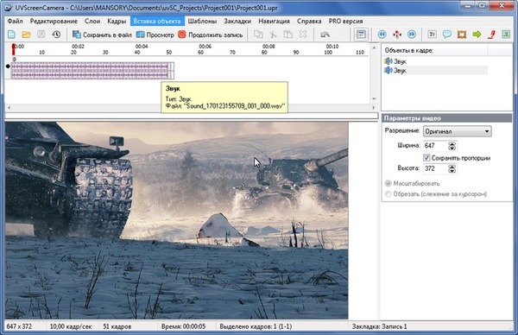Image resolution: width=518 pixels, height=335 pixels.
Task: Click status bar text 51 кадров
Action: point(117,326)
